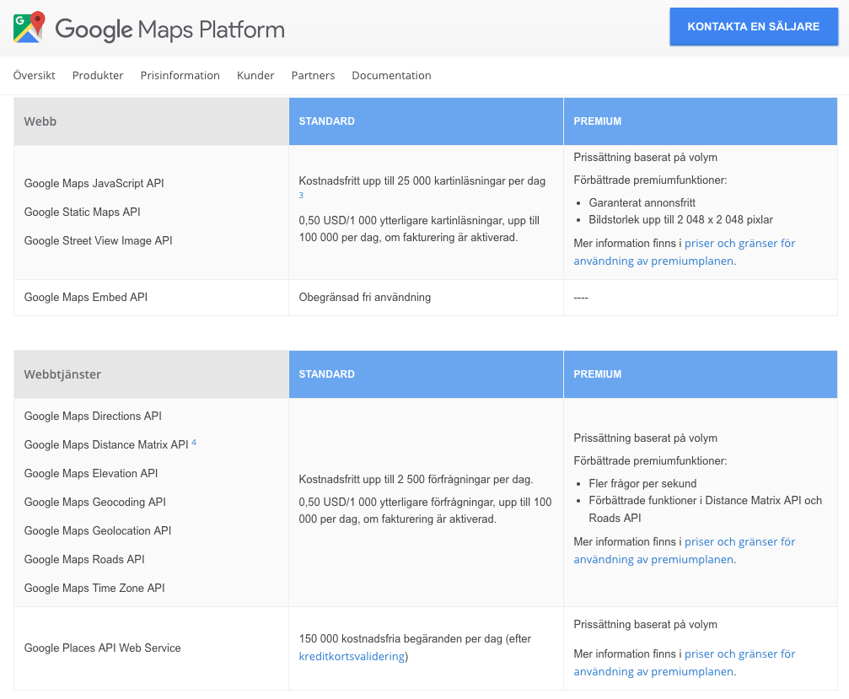Select the Google Maps JavaScript API text
Image resolution: width=849 pixels, height=699 pixels.
[94, 183]
